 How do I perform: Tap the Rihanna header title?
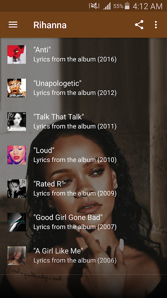tap(50, 25)
